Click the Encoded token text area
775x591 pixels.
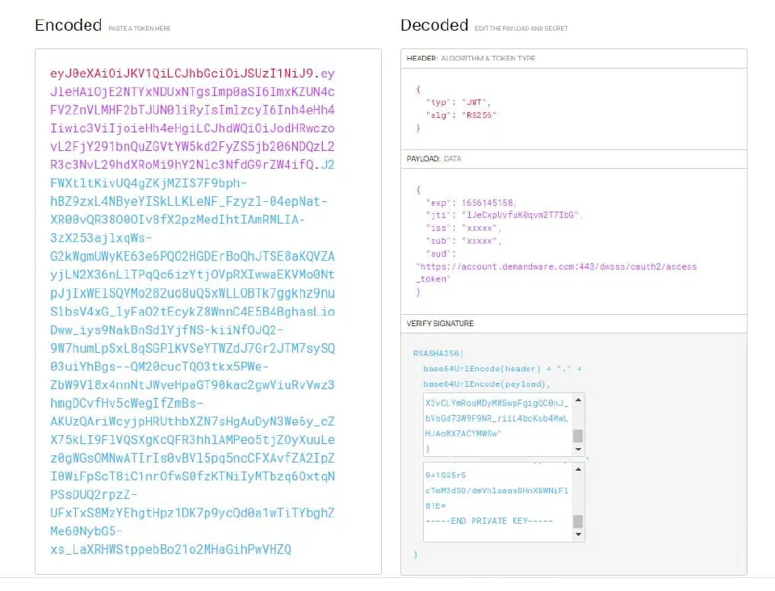point(208,312)
